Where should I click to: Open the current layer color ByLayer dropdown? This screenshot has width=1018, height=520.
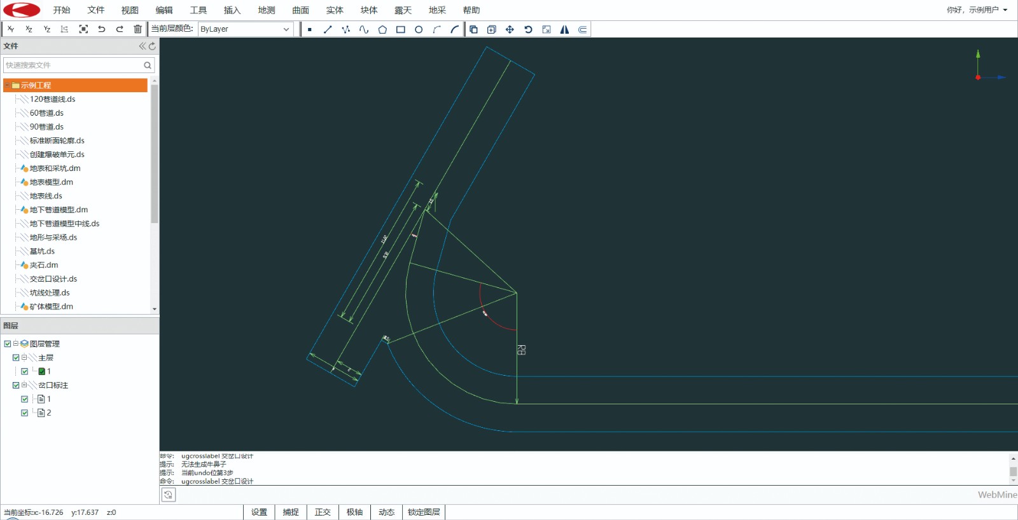[x=246, y=29]
